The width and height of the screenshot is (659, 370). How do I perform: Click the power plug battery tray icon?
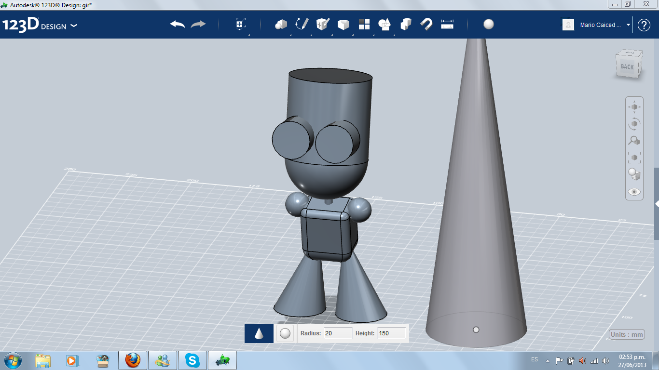pos(571,360)
